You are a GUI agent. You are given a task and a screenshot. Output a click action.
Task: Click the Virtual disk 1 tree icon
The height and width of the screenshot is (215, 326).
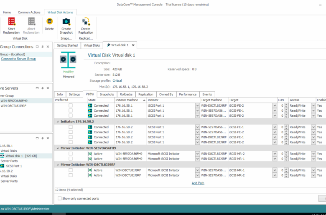tap(2, 156)
